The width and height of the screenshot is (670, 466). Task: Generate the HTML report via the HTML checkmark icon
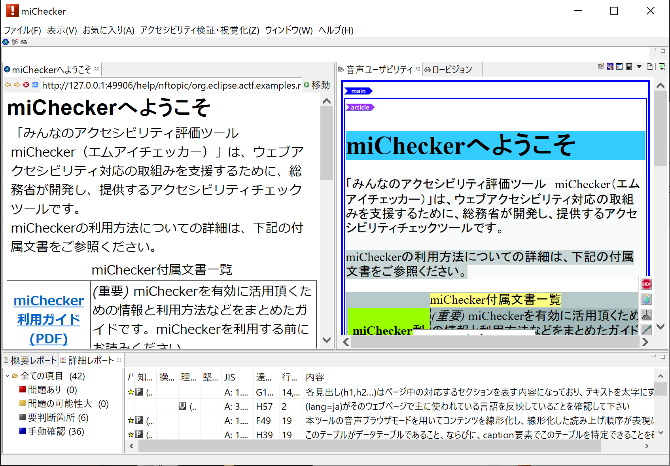click(662, 67)
